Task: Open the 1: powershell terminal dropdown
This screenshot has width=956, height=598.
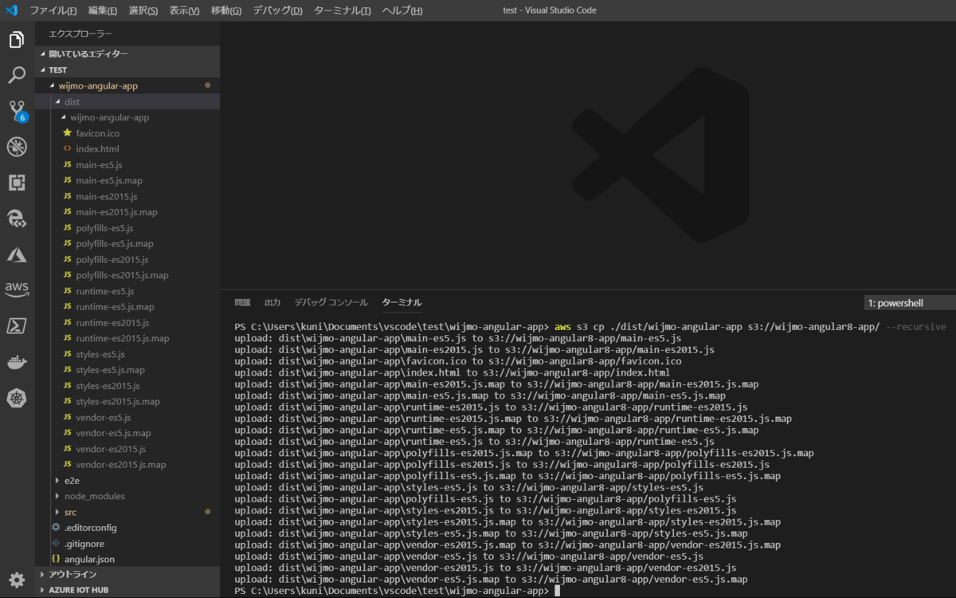Action: pyautogui.click(x=910, y=303)
